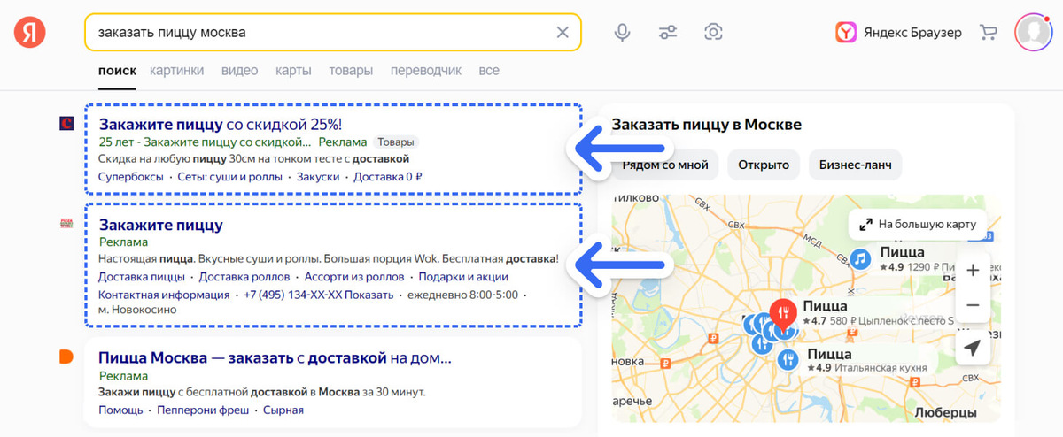
Task: Filter map by Бизнес-ланч
Action: pyautogui.click(x=855, y=165)
